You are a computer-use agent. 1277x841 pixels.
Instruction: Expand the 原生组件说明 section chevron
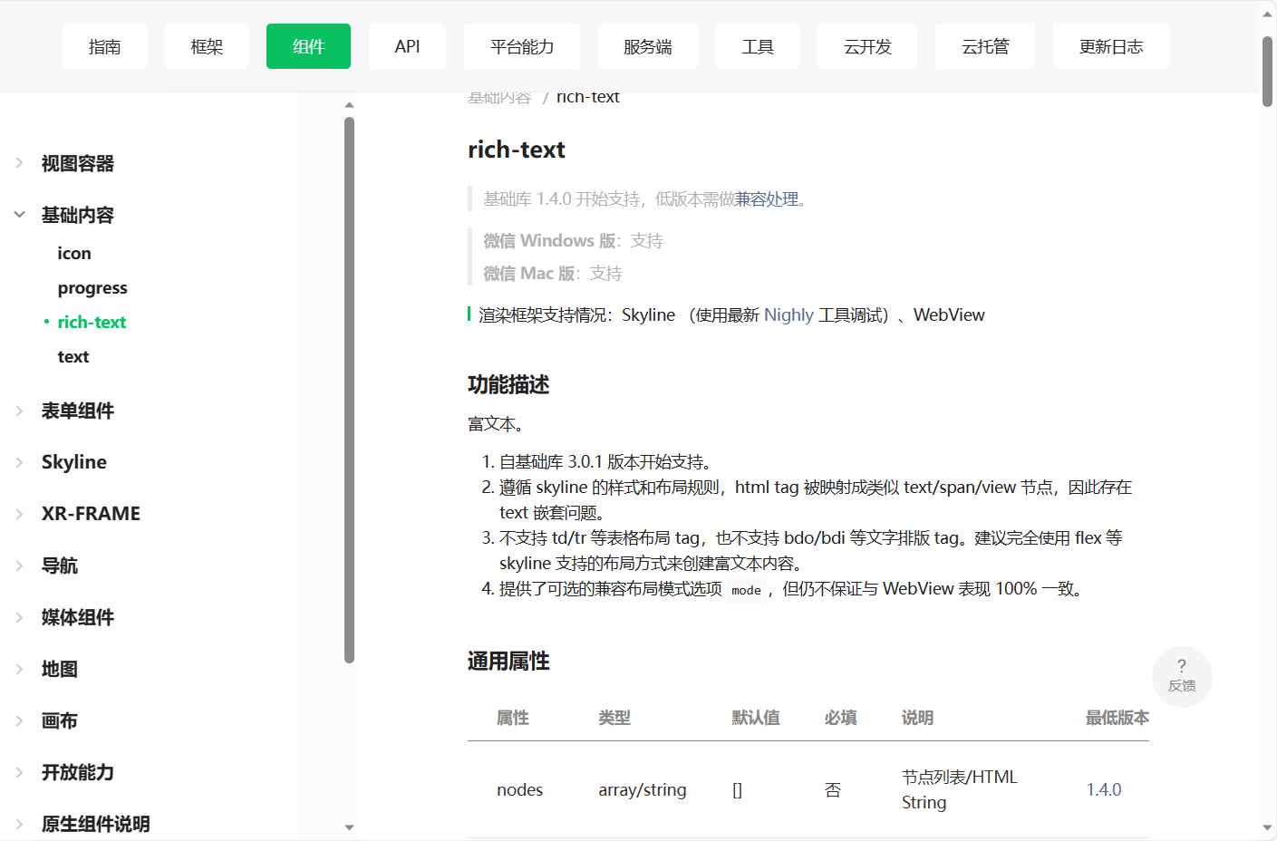tap(19, 824)
